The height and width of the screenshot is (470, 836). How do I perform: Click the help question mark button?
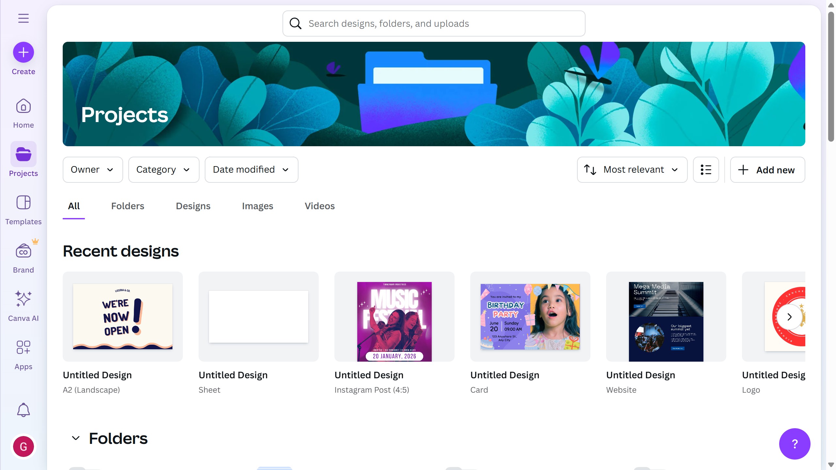coord(795,444)
